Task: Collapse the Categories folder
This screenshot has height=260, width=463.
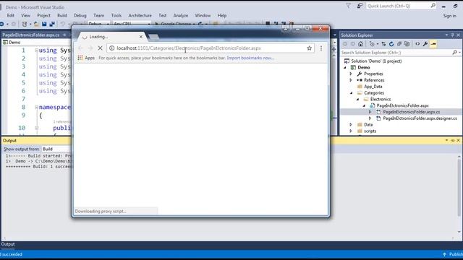Action: 351,93
